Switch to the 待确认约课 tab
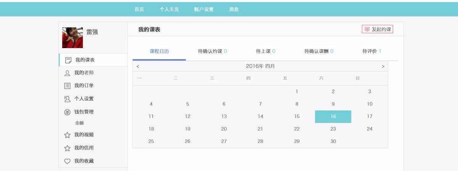 click(212, 51)
